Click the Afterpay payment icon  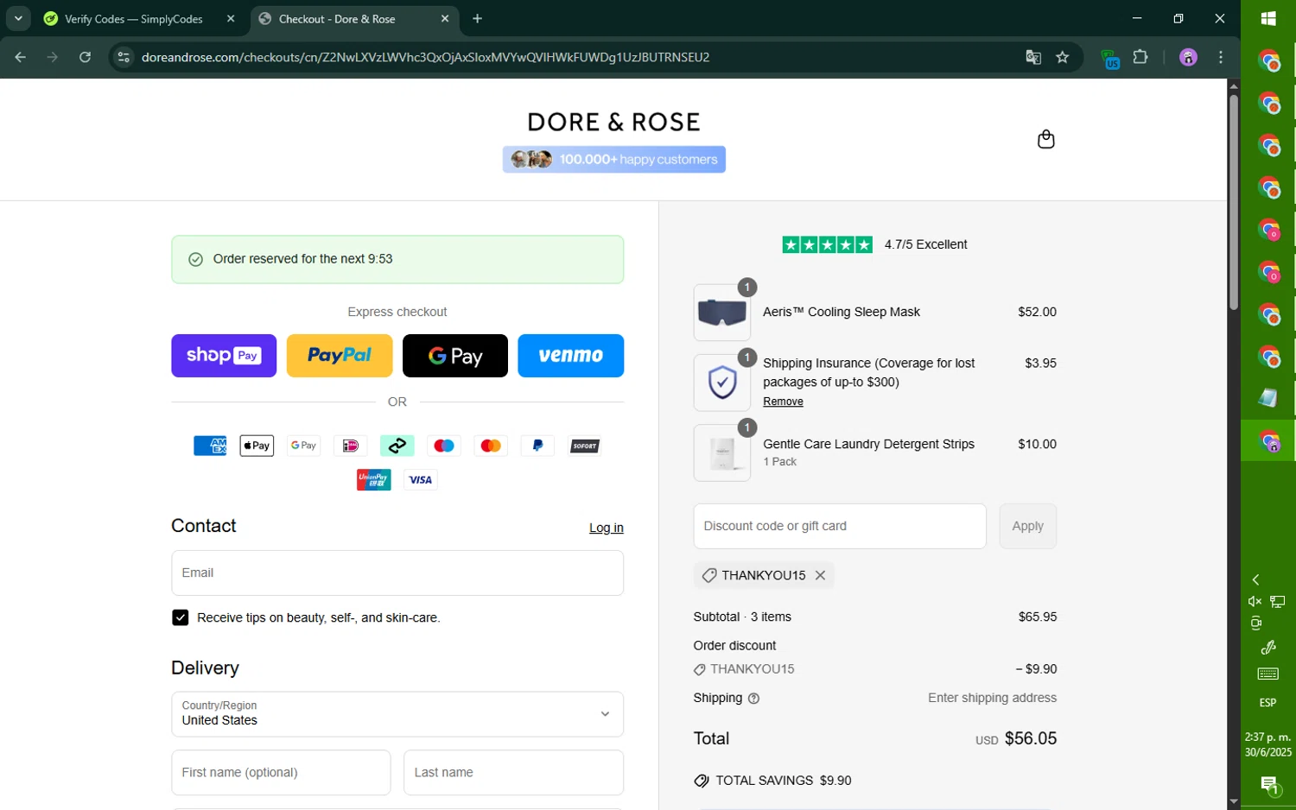tap(397, 446)
